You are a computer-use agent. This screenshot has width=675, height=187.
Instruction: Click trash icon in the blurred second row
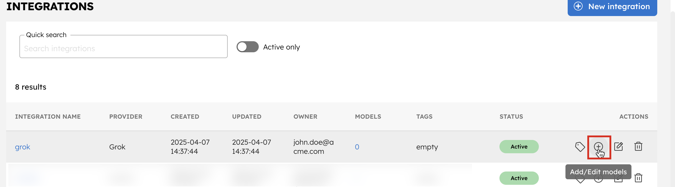638,178
